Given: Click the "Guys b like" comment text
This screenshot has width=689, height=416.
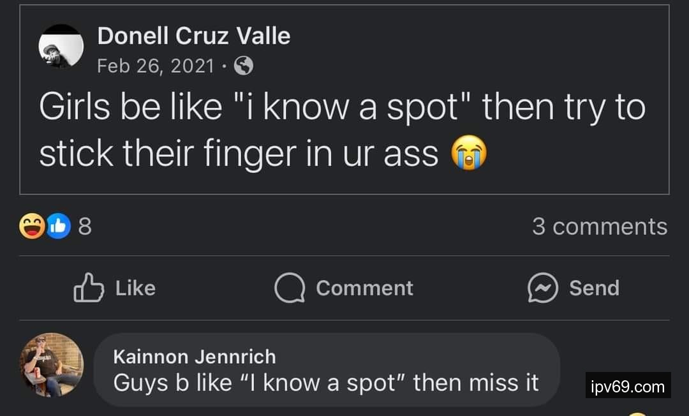Looking at the screenshot, I should coord(325,383).
